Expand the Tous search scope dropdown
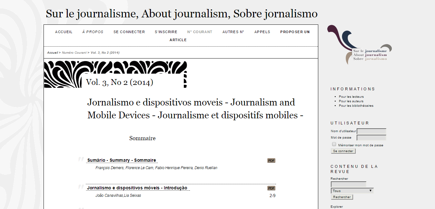This screenshot has width=435, height=209. [352, 191]
